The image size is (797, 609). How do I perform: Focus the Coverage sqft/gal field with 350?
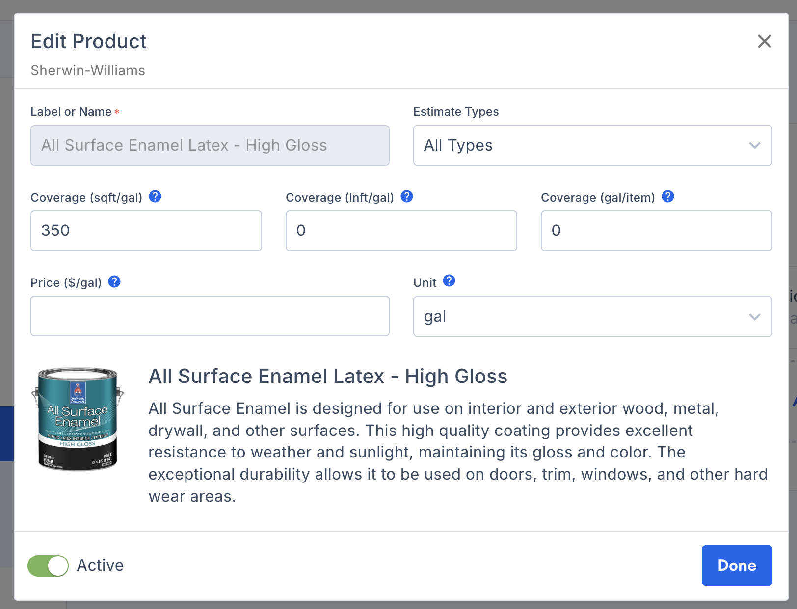146,230
